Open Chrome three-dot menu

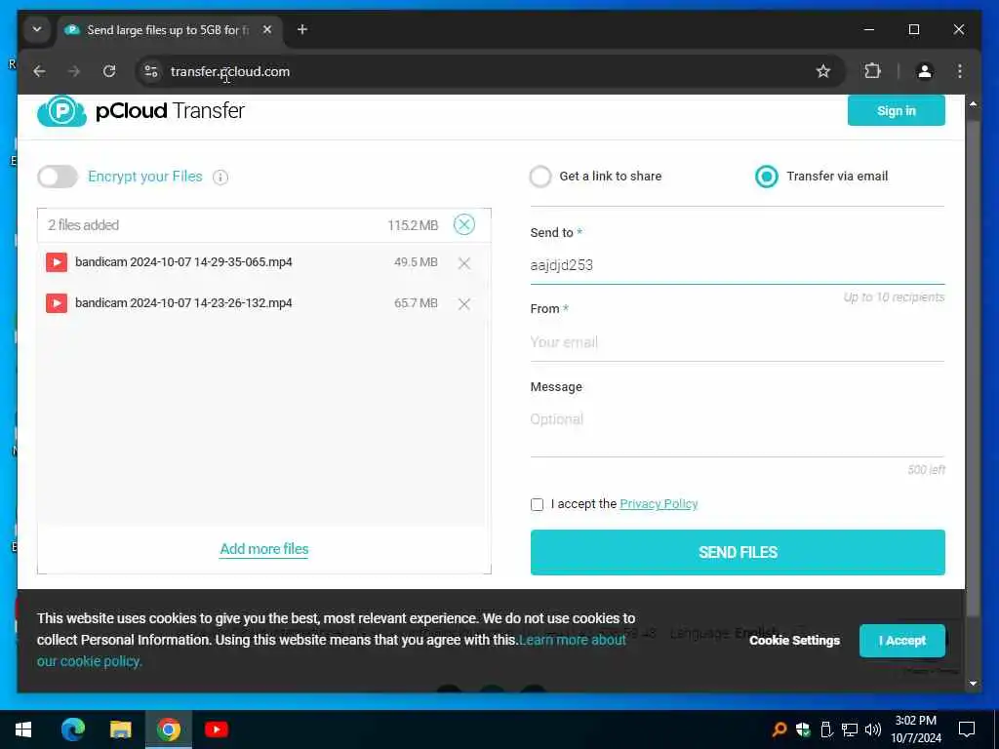(960, 71)
